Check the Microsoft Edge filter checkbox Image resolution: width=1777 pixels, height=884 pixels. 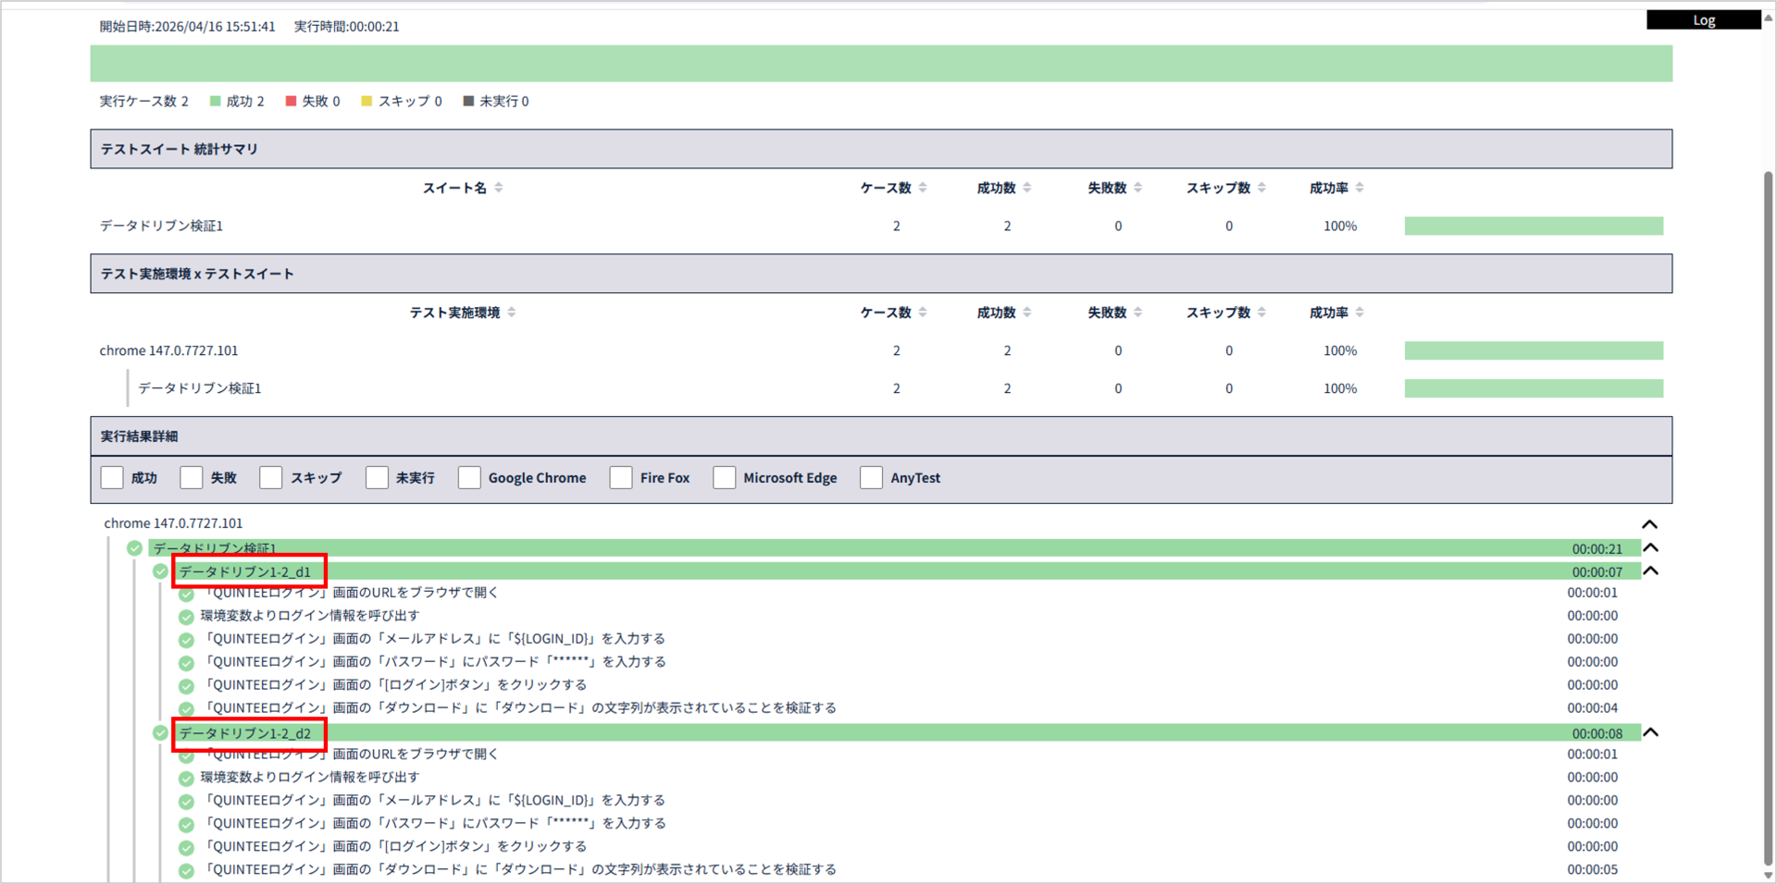pos(724,477)
